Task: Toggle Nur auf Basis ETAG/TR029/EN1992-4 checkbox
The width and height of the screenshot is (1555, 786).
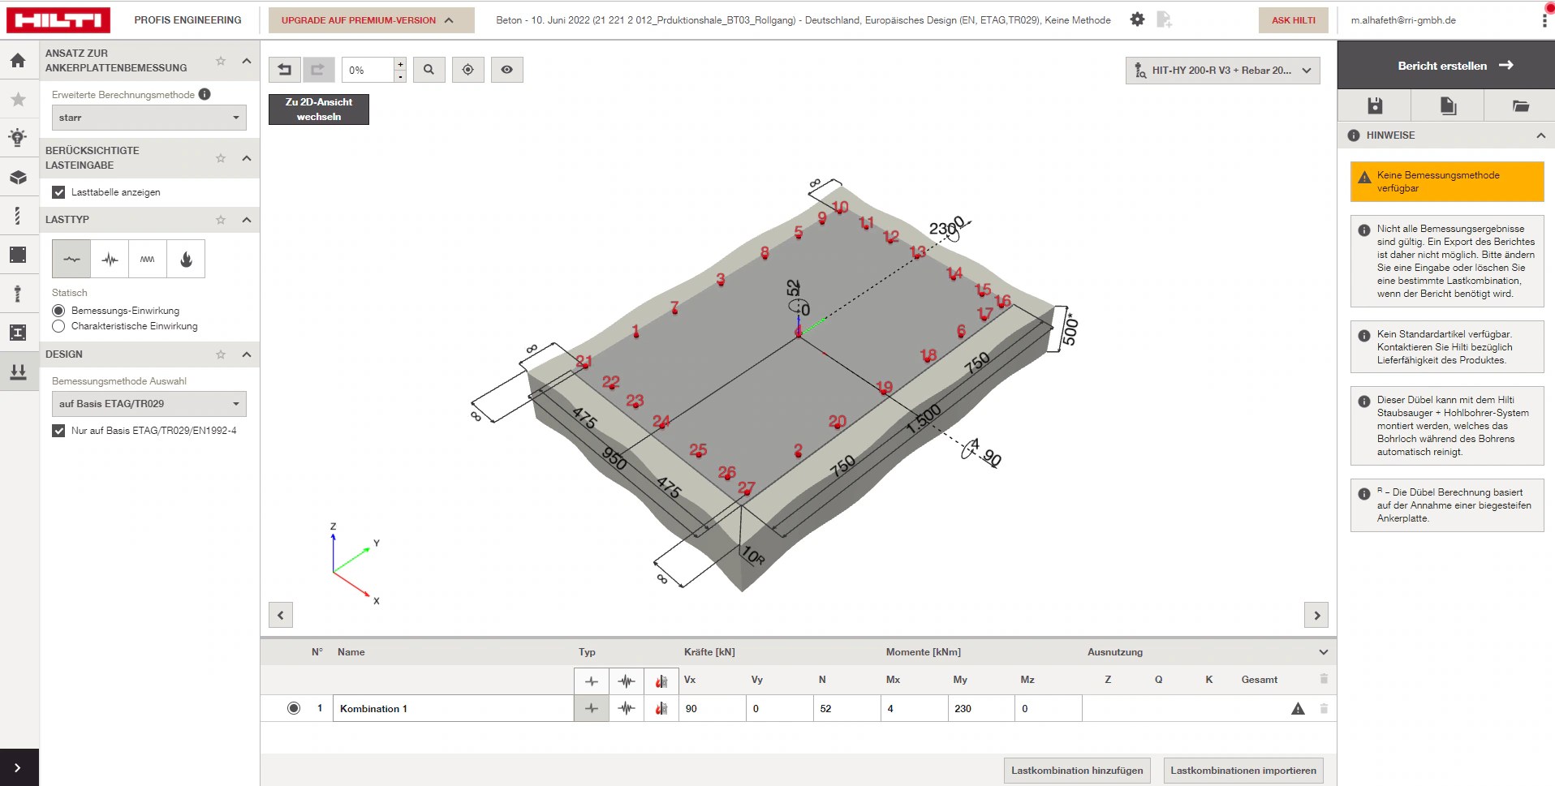Action: point(58,431)
